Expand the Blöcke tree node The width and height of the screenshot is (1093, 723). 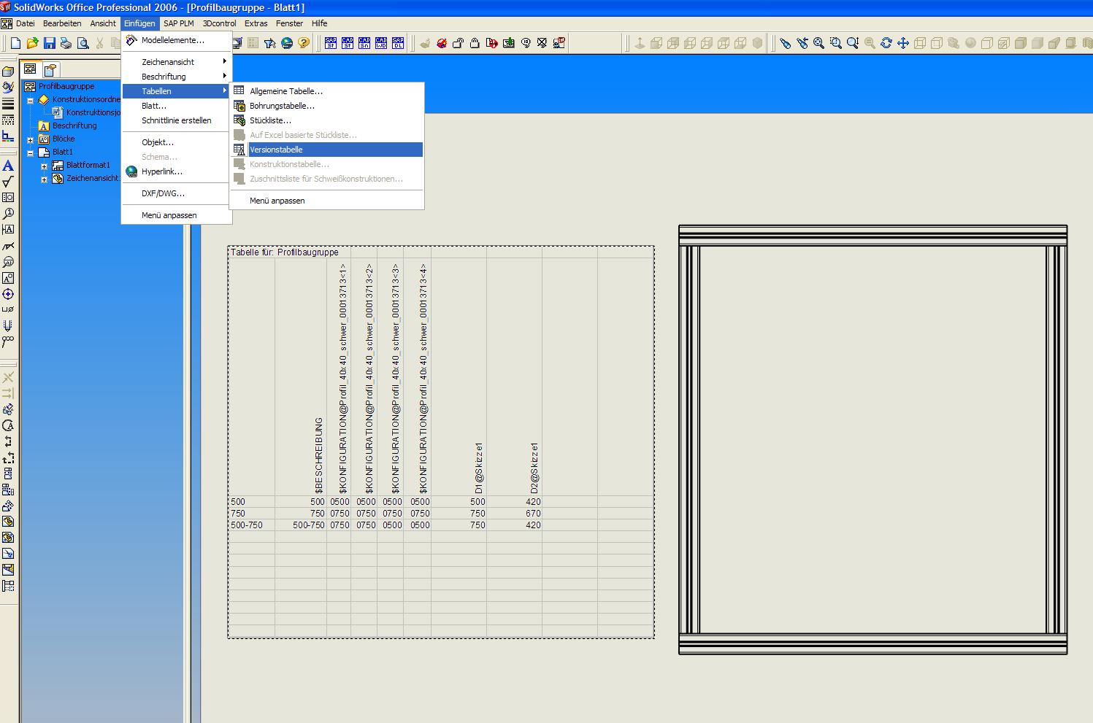[31, 139]
